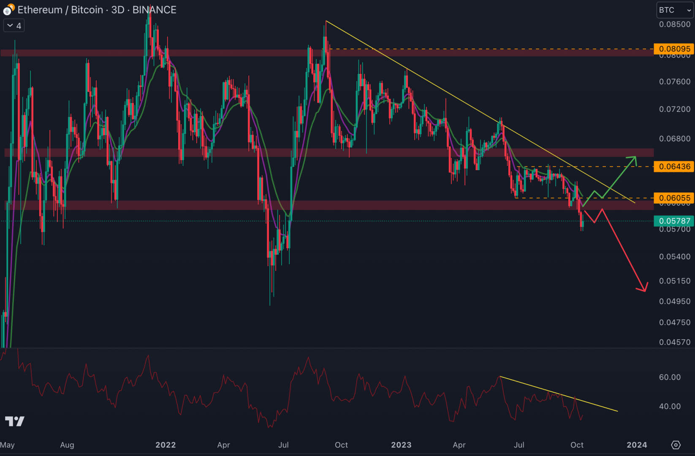Image resolution: width=695 pixels, height=456 pixels.
Task: Click the RSI 60.00 axis value
Action: click(670, 377)
